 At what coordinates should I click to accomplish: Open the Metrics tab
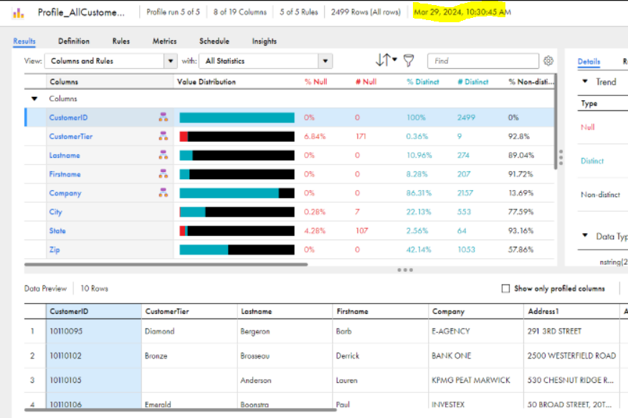click(x=164, y=42)
